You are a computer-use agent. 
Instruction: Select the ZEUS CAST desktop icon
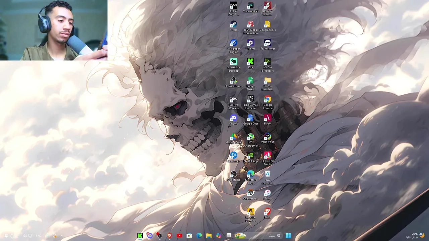point(267,139)
